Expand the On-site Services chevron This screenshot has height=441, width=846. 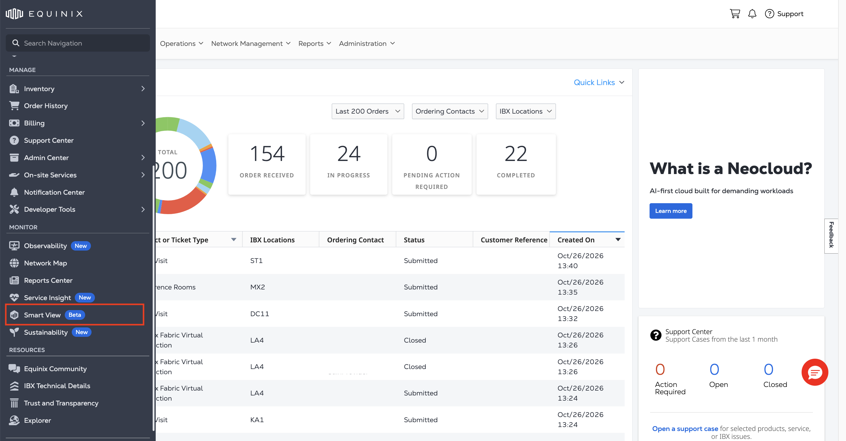[143, 175]
